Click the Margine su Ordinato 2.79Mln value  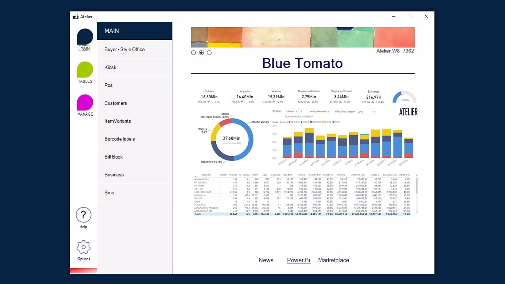[309, 97]
